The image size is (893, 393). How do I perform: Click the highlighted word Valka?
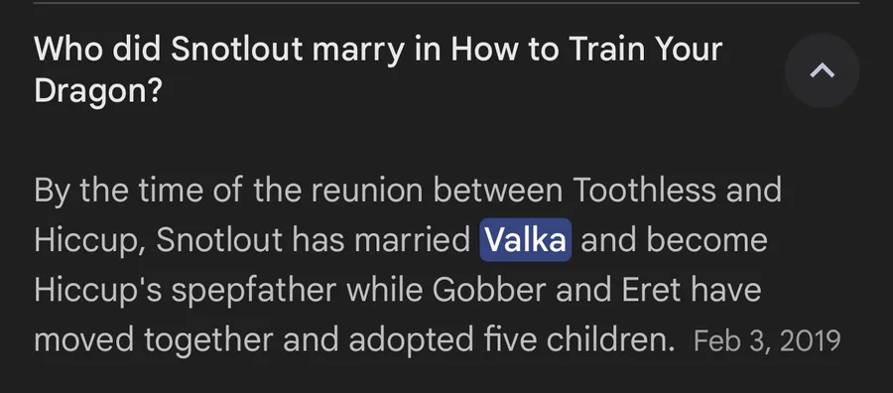pyautogui.click(x=525, y=240)
